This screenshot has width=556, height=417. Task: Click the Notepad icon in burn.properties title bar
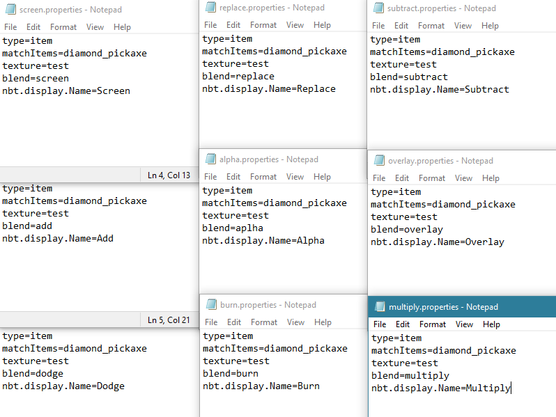pyautogui.click(x=211, y=304)
